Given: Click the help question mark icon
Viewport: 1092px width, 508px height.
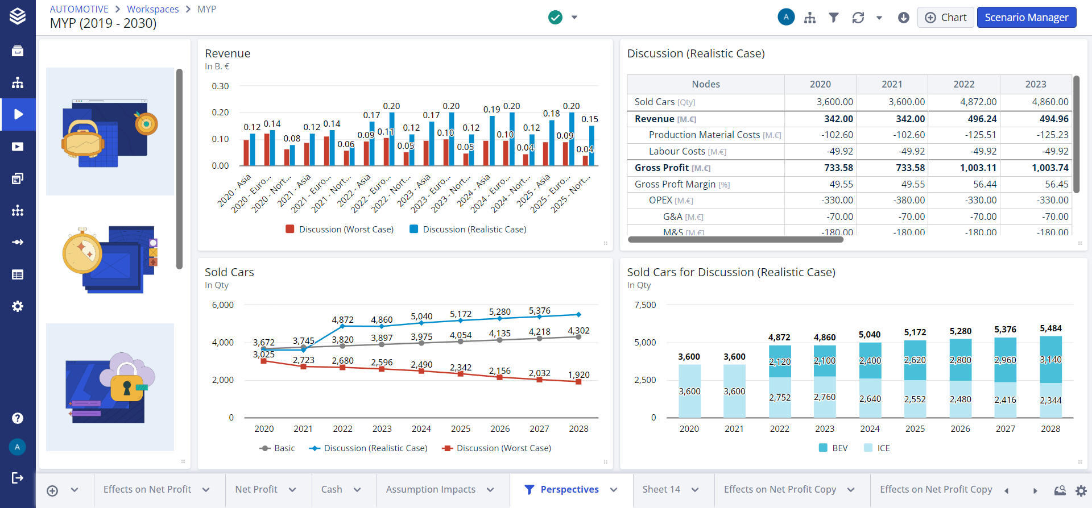Looking at the screenshot, I should [18, 418].
